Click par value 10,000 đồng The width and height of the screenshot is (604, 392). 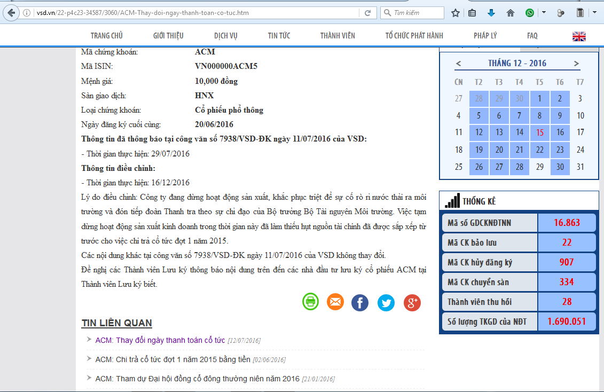click(216, 81)
